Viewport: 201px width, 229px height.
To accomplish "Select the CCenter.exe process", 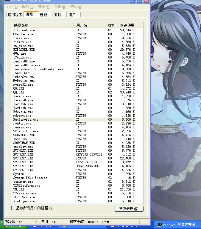I will point(74,34).
